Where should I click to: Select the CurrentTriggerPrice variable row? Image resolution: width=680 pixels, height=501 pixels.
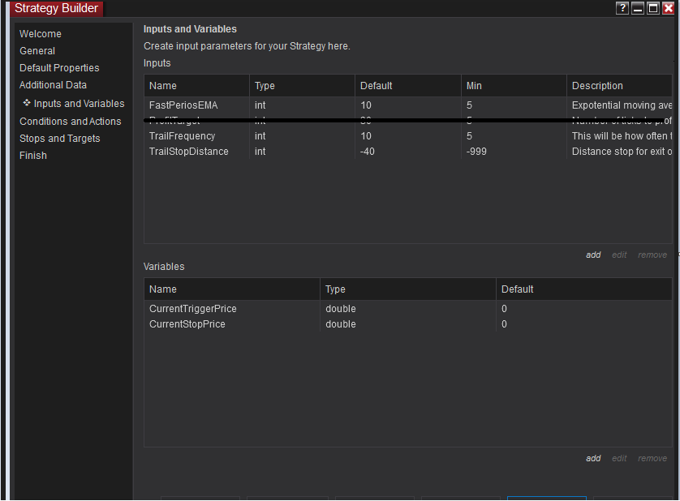[193, 309]
